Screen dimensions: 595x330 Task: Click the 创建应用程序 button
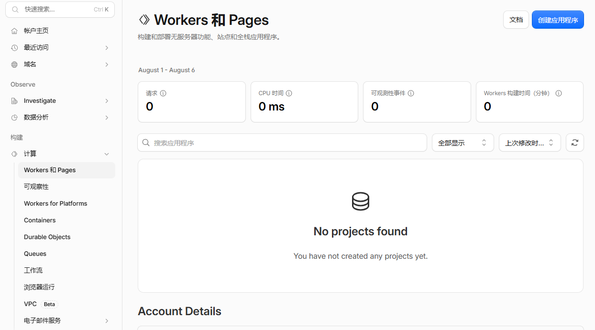pyautogui.click(x=558, y=20)
